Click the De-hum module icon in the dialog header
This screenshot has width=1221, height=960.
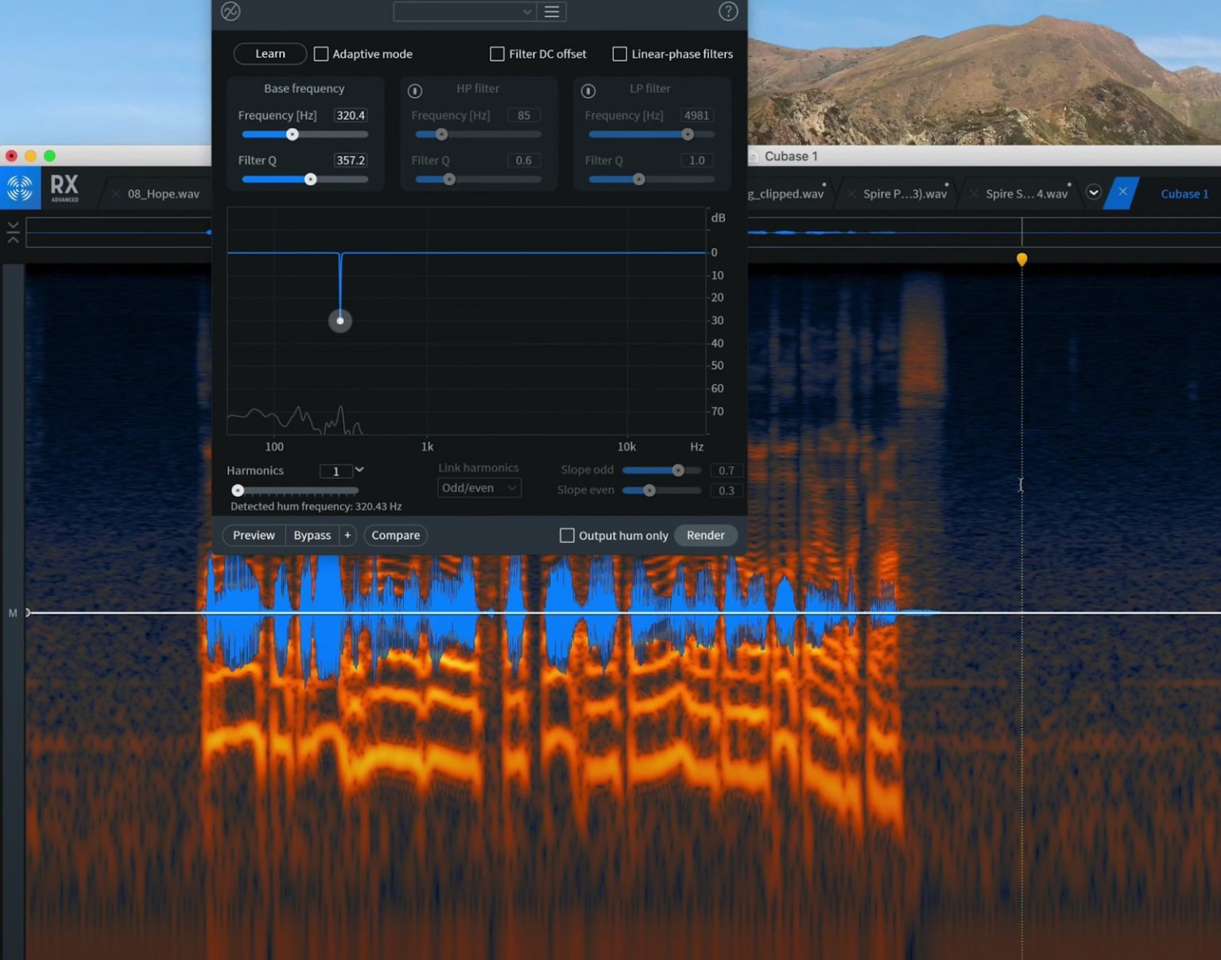(230, 11)
